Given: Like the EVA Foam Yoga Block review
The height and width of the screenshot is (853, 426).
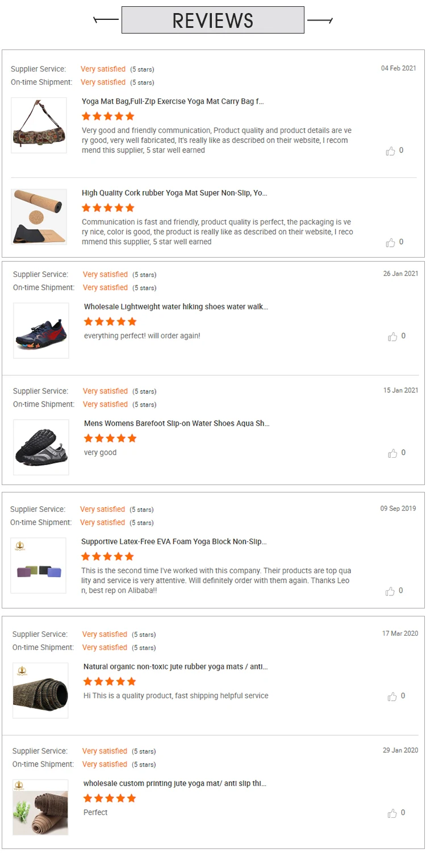Looking at the screenshot, I should click(390, 591).
